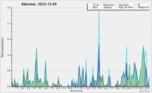
Task: Click the '8 h' x-axis label
Action: click(58, 88)
